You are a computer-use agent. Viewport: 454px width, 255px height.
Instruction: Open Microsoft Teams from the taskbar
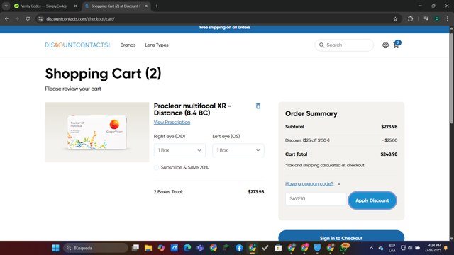pyautogui.click(x=200, y=248)
